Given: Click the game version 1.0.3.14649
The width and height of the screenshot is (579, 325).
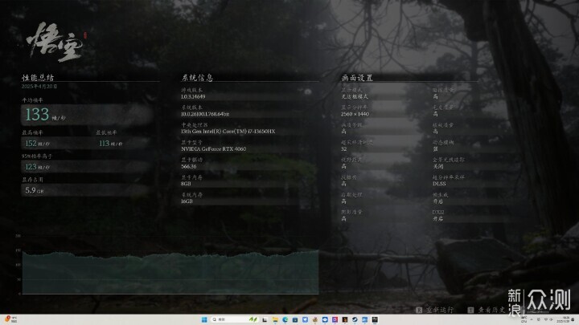Looking at the screenshot, I should coord(193,96).
